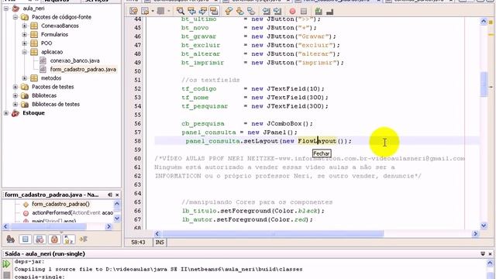The image size is (496, 279).
Task: Click the Back navigation toolbar icon
Action: 145,12
